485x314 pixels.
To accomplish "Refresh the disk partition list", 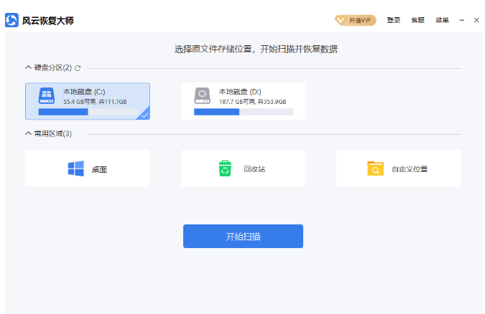I will click(x=78, y=68).
